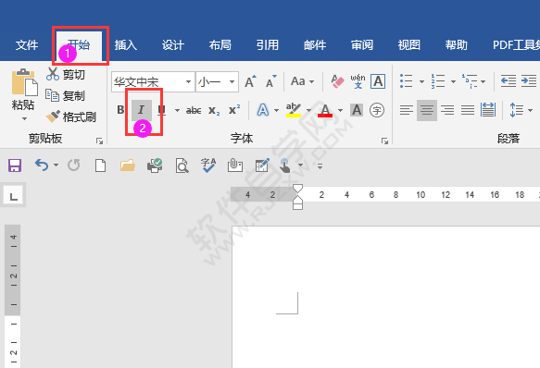Image resolution: width=540 pixels, height=368 pixels.
Task: Increase the paragraph indent
Action: click(529, 81)
